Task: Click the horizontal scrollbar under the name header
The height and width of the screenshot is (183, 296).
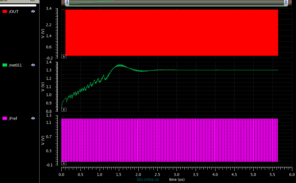Action: coord(18,6)
